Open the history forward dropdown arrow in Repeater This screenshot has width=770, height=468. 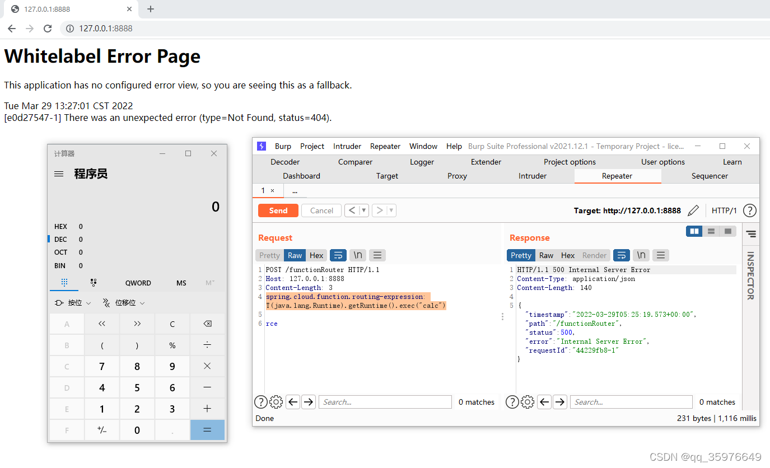[392, 210]
